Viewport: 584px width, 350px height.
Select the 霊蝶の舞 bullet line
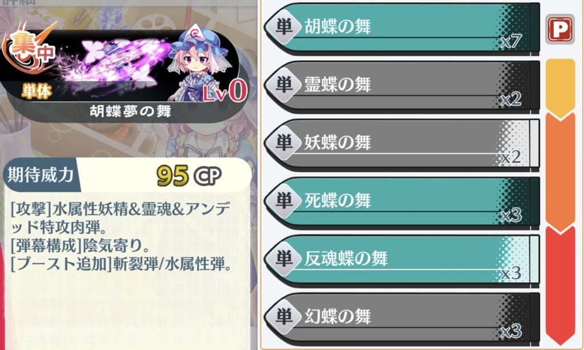click(402, 86)
